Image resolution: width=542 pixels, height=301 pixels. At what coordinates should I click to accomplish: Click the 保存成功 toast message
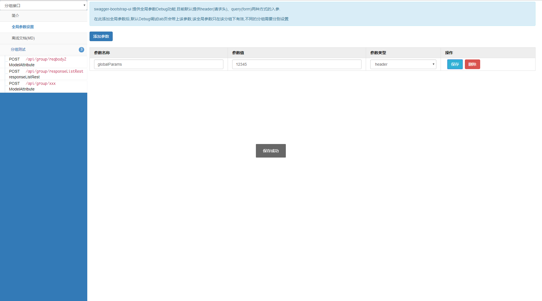pos(271,151)
